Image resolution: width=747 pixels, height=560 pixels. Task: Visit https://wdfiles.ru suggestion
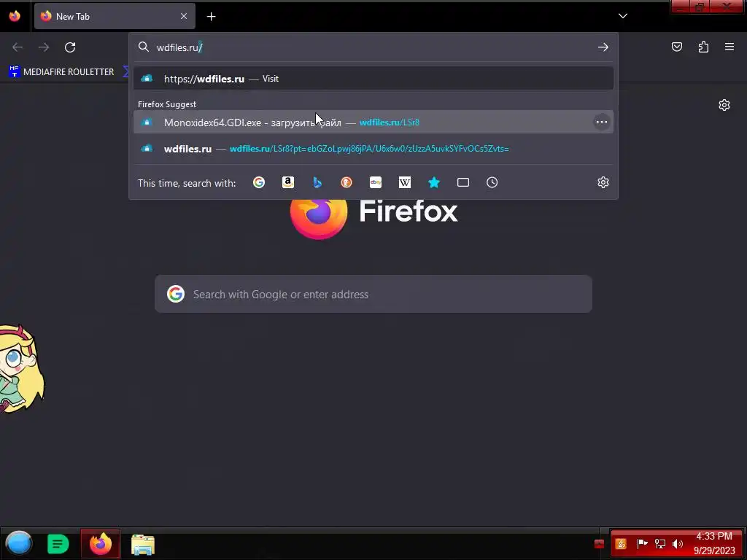click(x=373, y=79)
